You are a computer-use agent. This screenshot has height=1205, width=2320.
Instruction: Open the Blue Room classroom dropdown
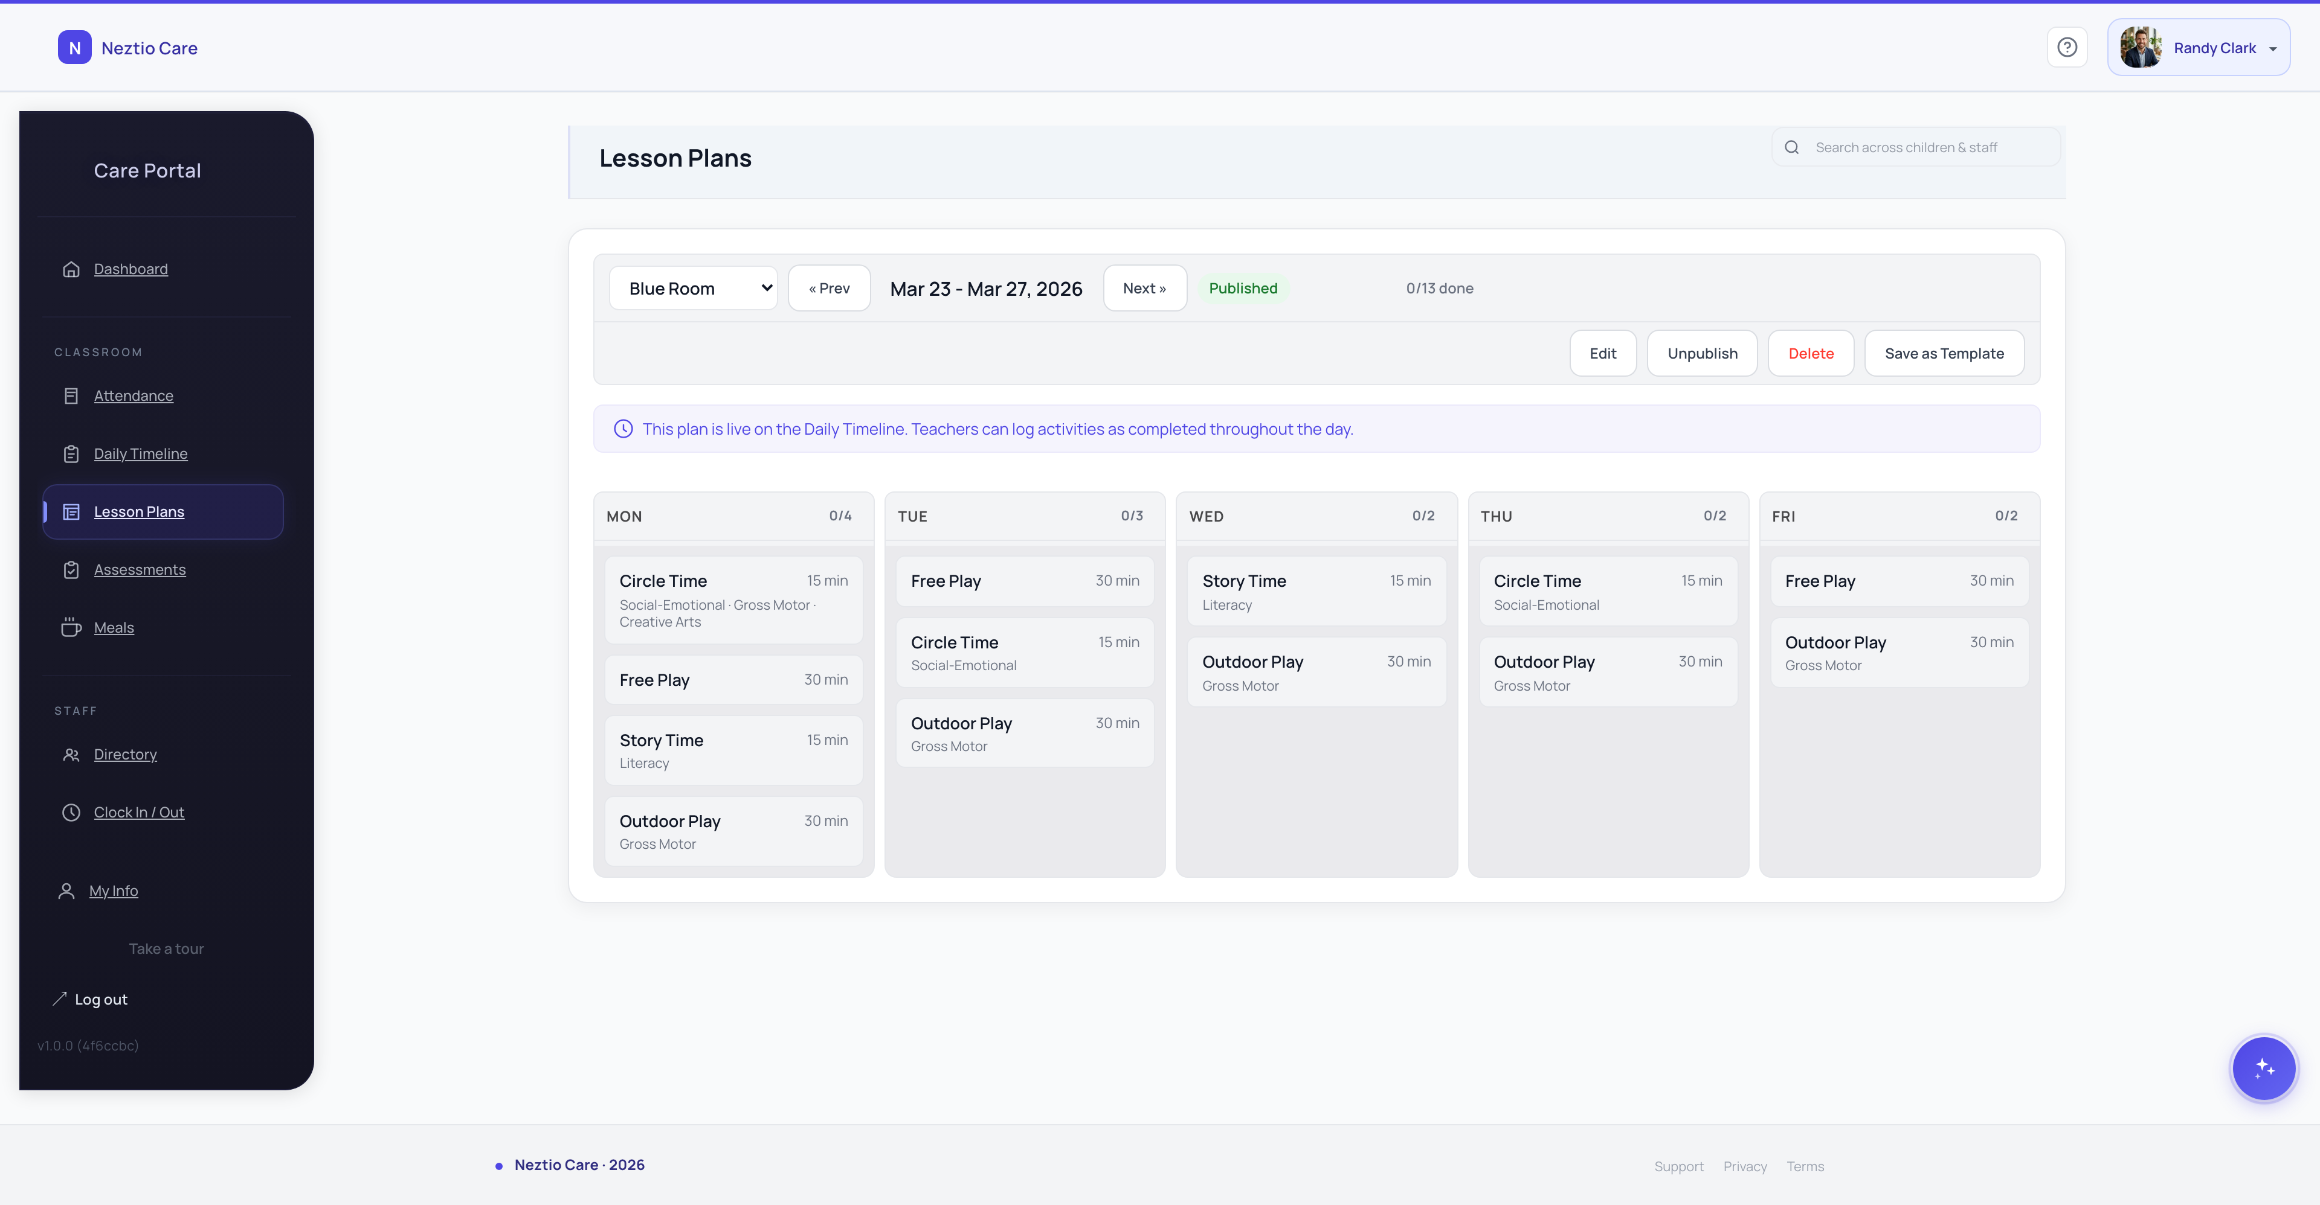(692, 287)
